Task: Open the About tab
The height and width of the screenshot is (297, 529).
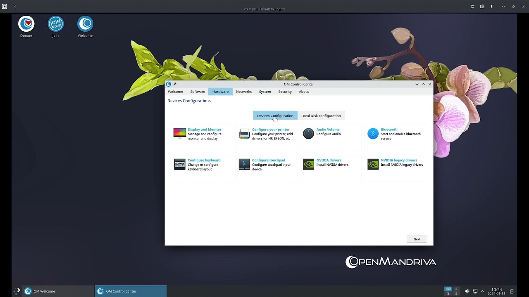Action: pos(304,92)
